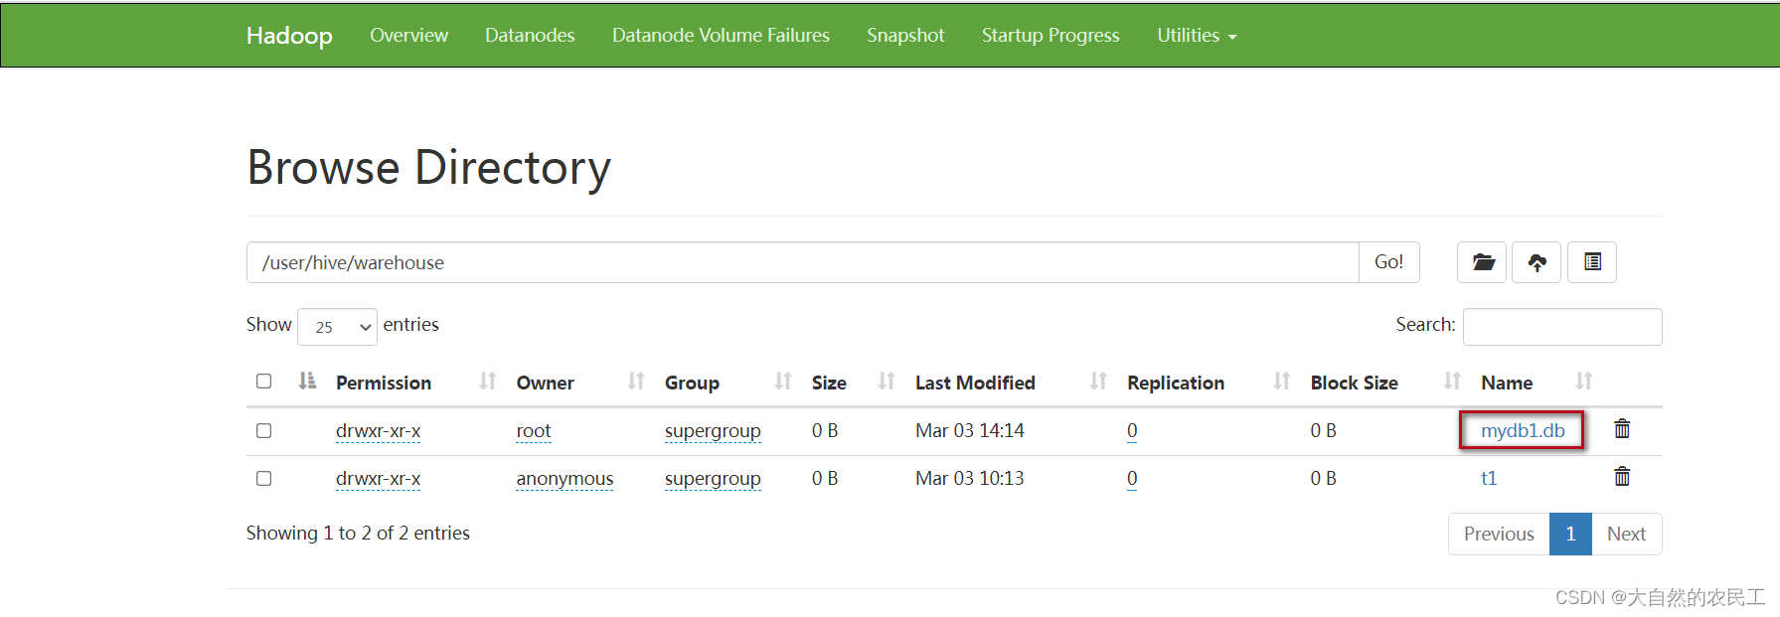1780x617 pixels.
Task: Sort by Permission column sort icon
Action: [x=487, y=382]
